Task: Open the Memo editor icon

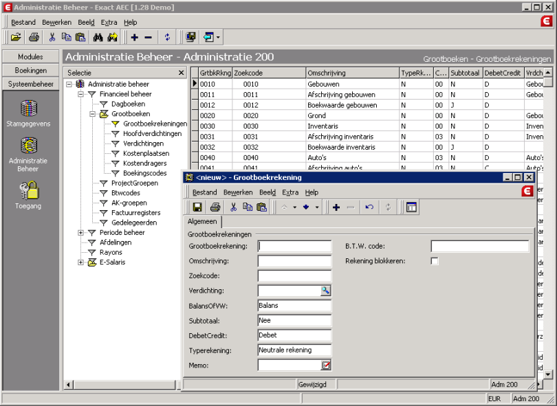Action: [325, 365]
